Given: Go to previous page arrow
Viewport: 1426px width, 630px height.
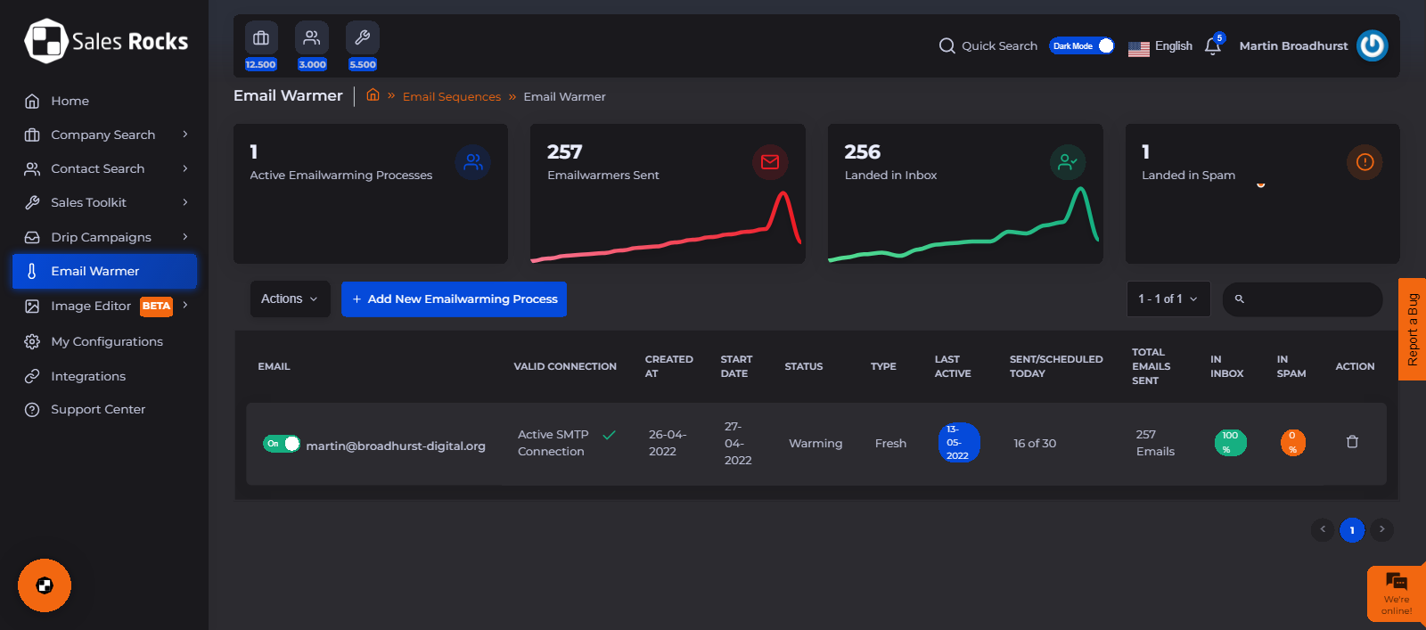Looking at the screenshot, I should (x=1323, y=529).
